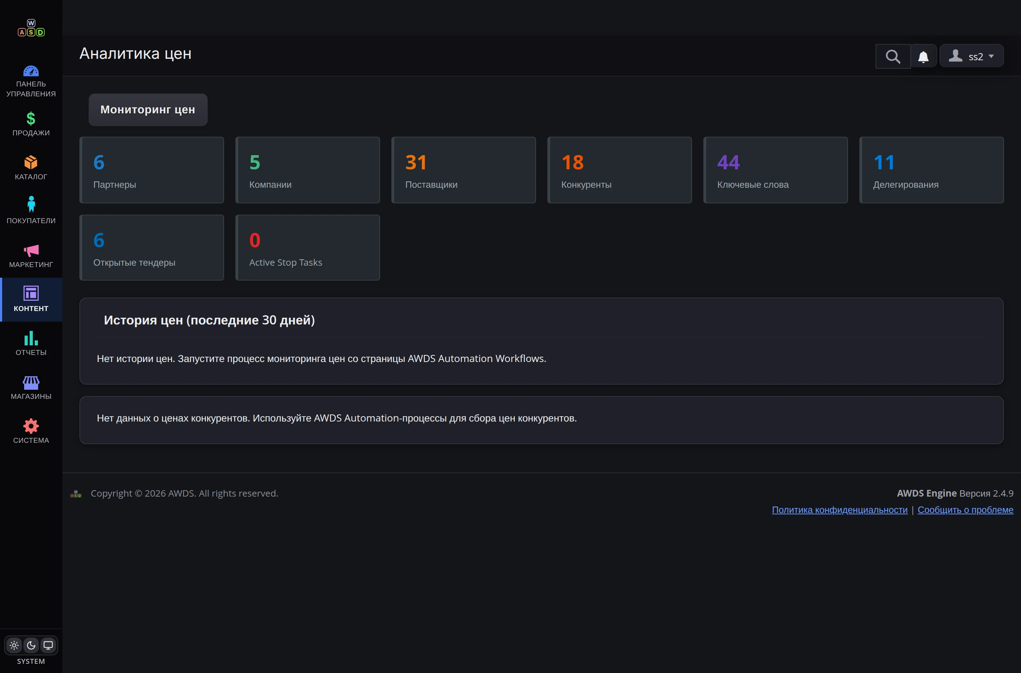Open the Панель управления dashboard icon
The height and width of the screenshot is (673, 1021).
(x=31, y=71)
